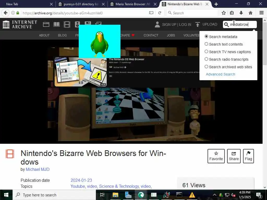Show hidden system tray icons
The width and height of the screenshot is (267, 200).
(214, 195)
